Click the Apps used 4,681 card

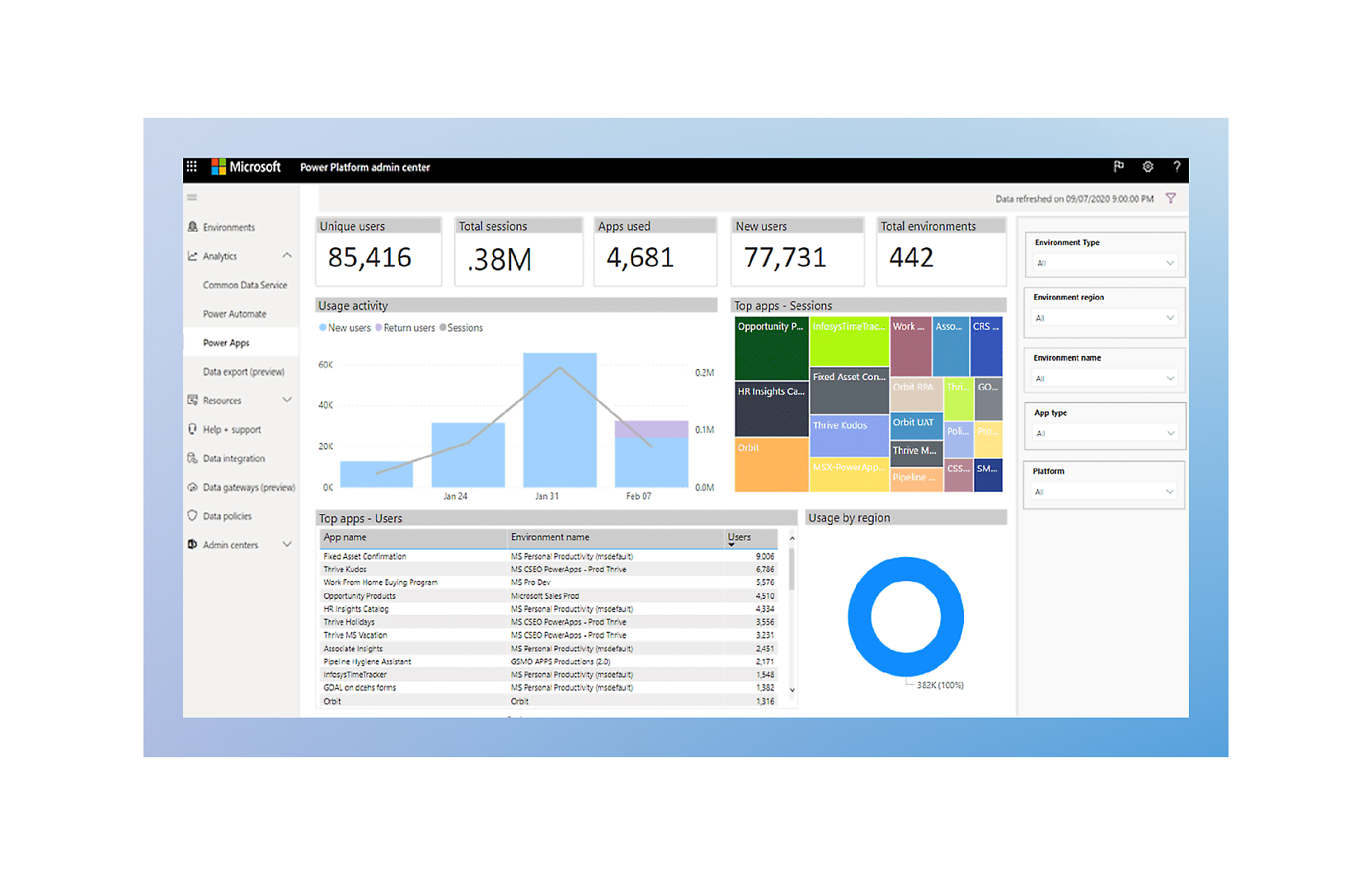655,252
